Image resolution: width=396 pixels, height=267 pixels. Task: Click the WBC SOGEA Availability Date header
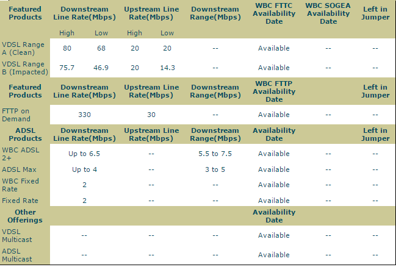pos(328,13)
